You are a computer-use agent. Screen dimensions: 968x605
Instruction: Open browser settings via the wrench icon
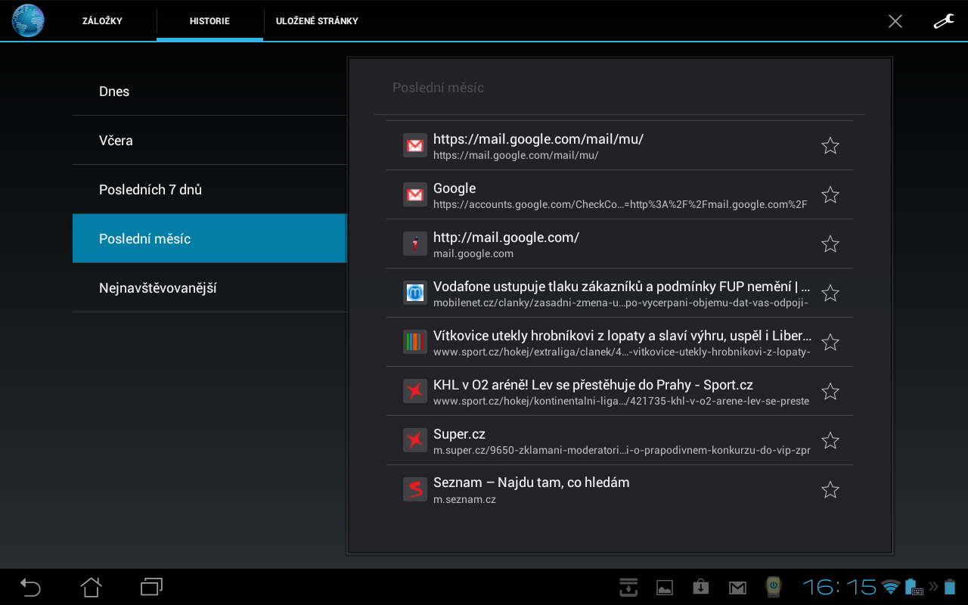[943, 20]
